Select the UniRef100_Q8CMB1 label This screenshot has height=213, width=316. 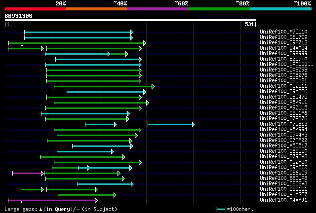pos(283,80)
